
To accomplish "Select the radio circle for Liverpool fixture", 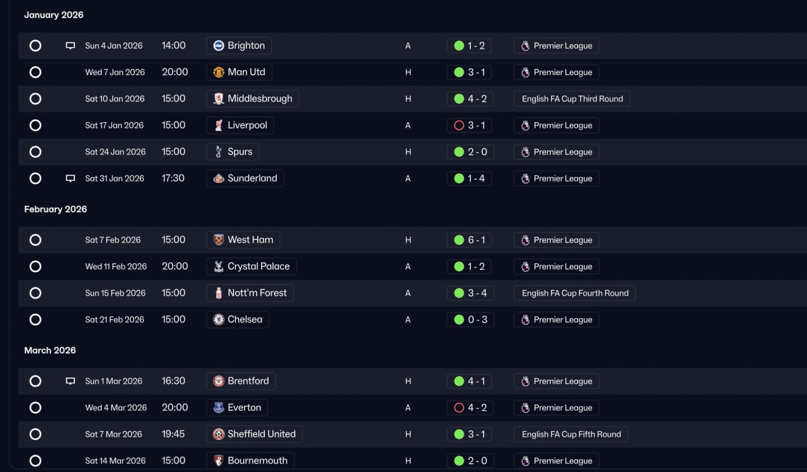I will pos(35,125).
